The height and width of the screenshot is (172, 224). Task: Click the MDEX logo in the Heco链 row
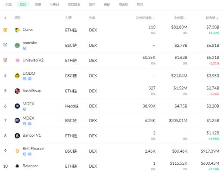tap(17, 106)
